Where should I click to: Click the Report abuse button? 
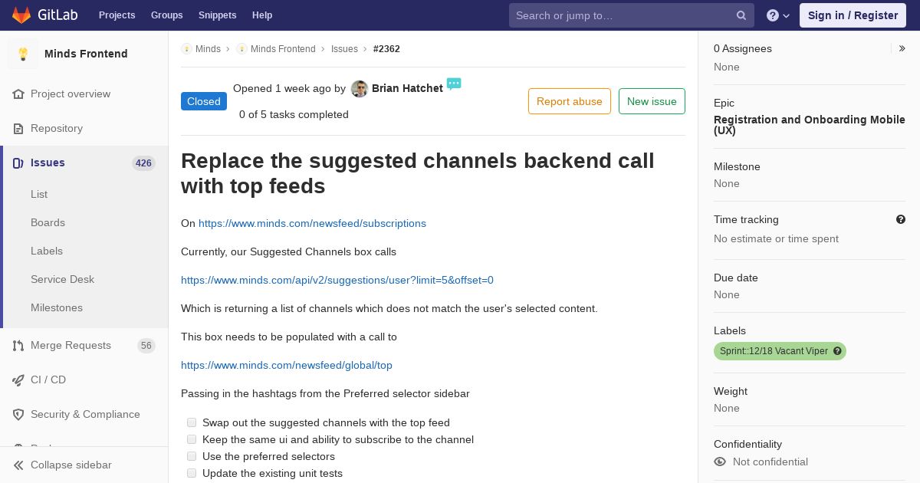[x=570, y=101]
